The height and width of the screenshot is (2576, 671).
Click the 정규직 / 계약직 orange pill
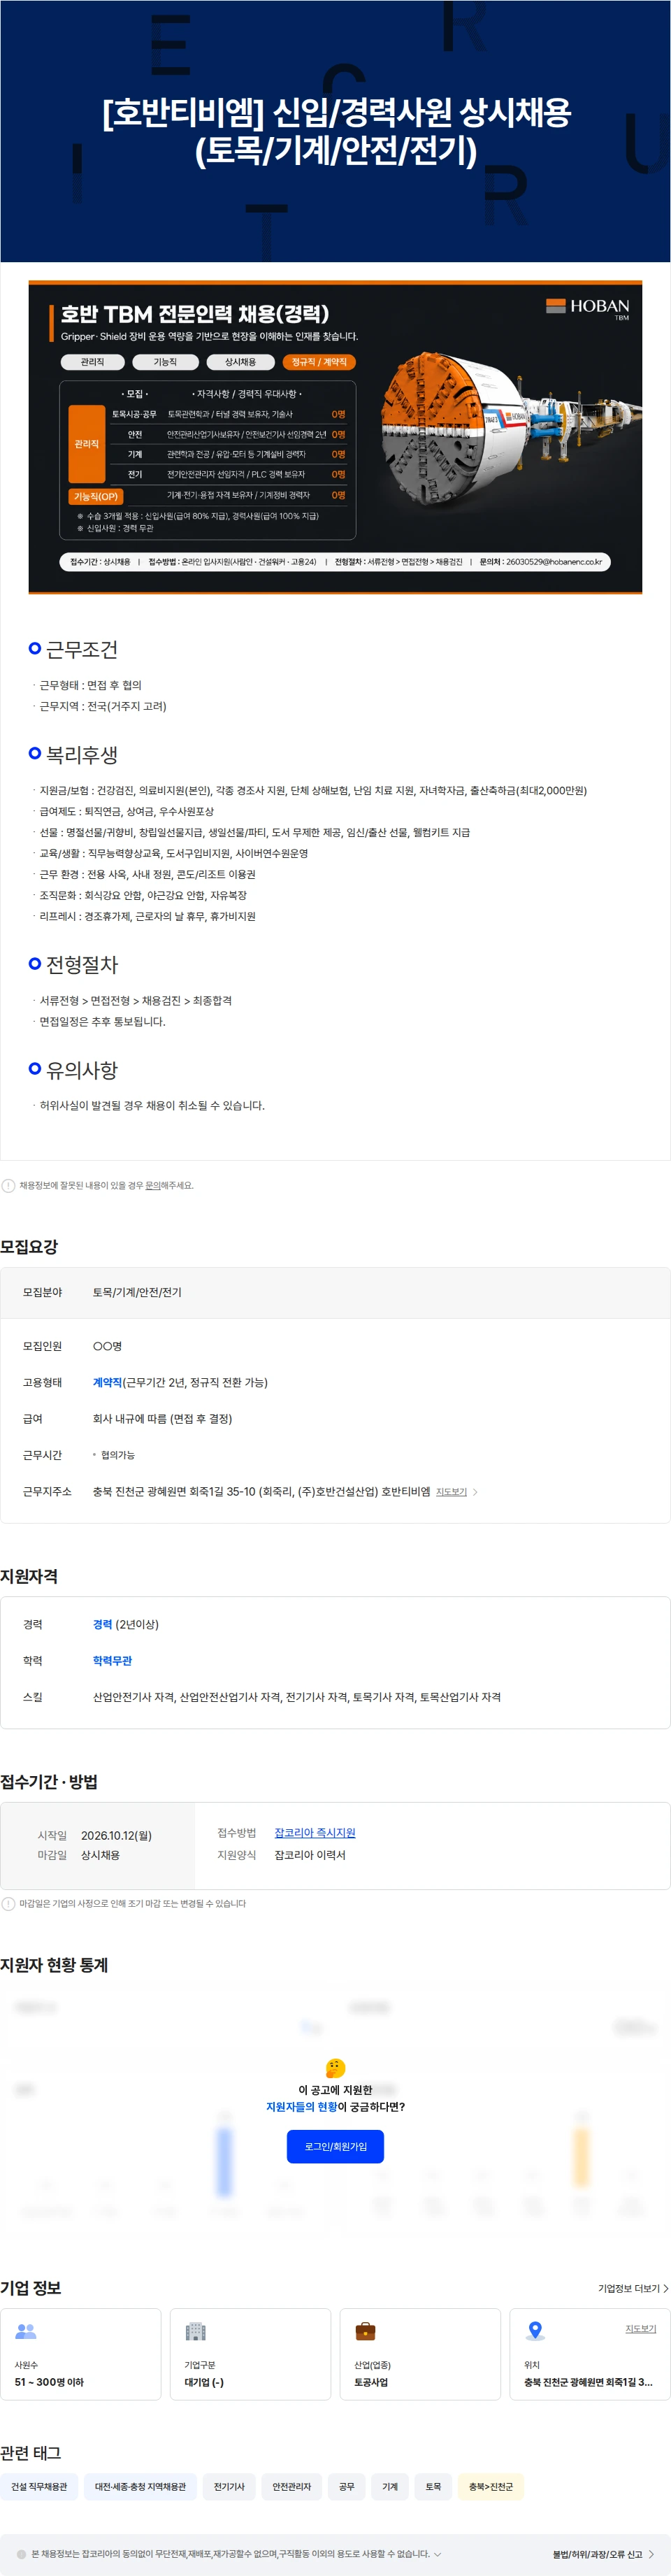click(319, 362)
